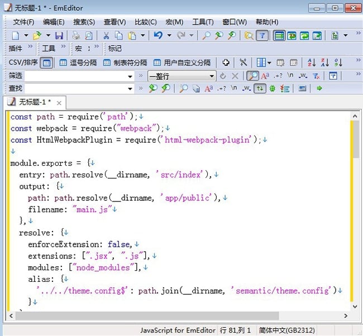This screenshot has height=336, width=363.
Task: Open the 帮助(H) menu
Action: (267, 22)
